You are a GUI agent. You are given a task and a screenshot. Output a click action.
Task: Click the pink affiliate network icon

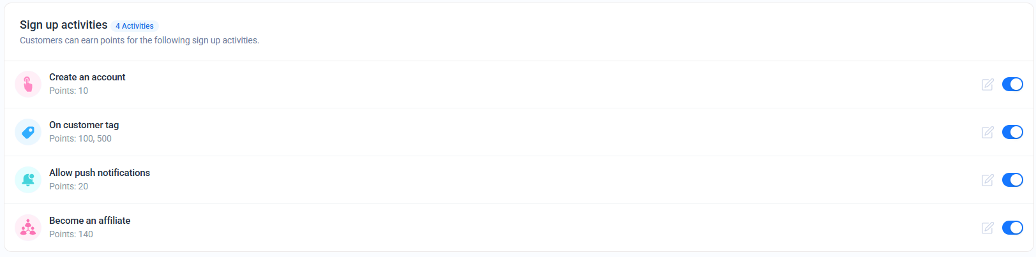coord(28,228)
